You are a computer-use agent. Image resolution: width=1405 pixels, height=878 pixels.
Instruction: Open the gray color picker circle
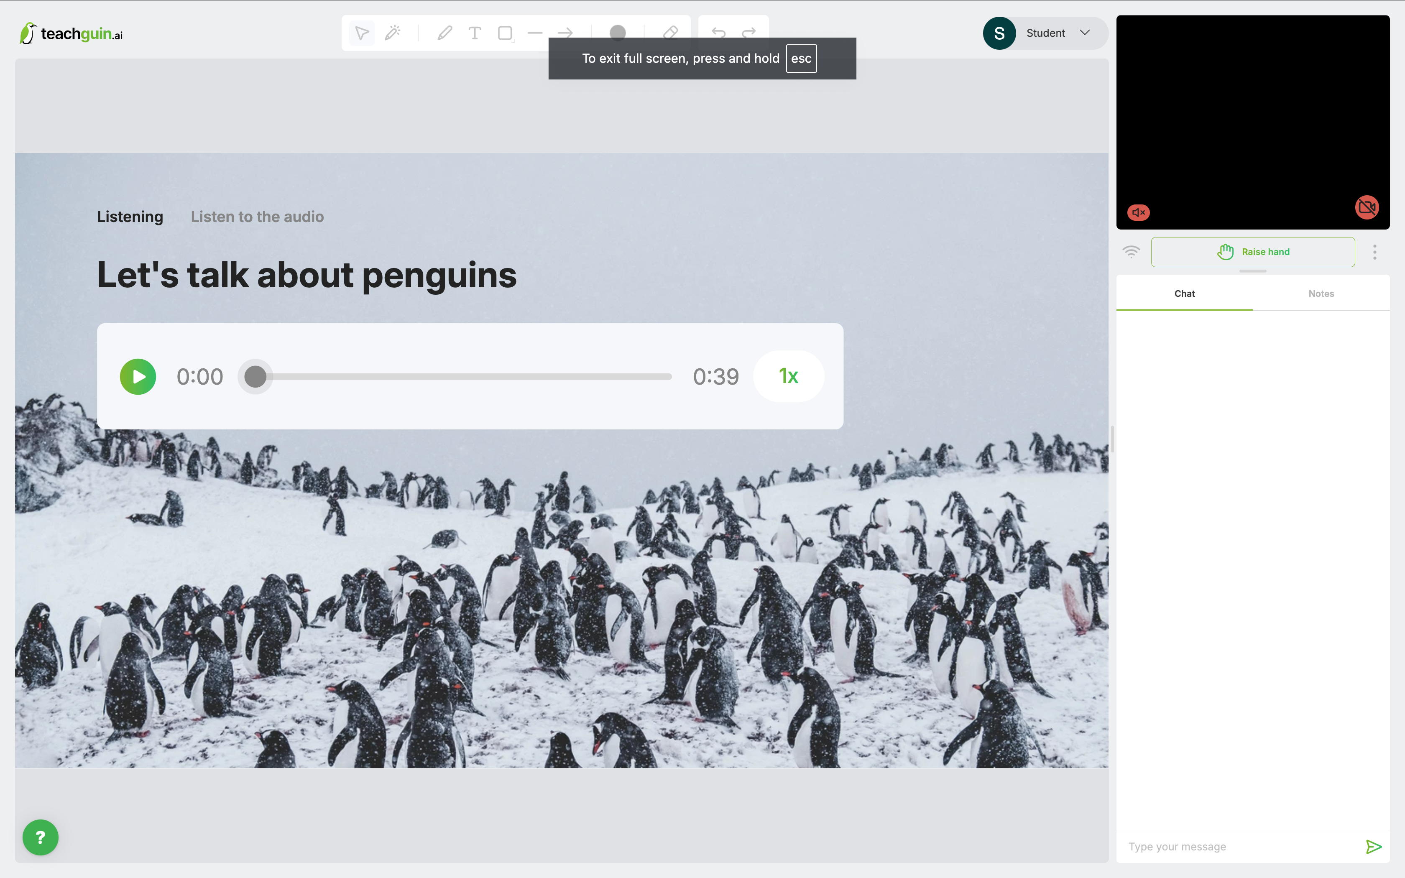pos(618,33)
